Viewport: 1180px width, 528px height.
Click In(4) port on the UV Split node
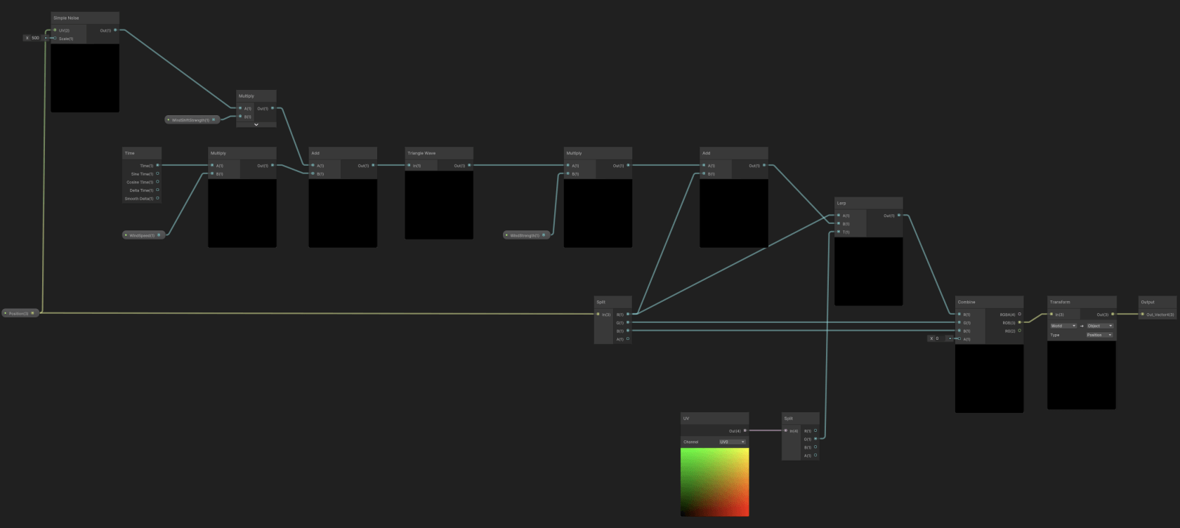tap(786, 430)
